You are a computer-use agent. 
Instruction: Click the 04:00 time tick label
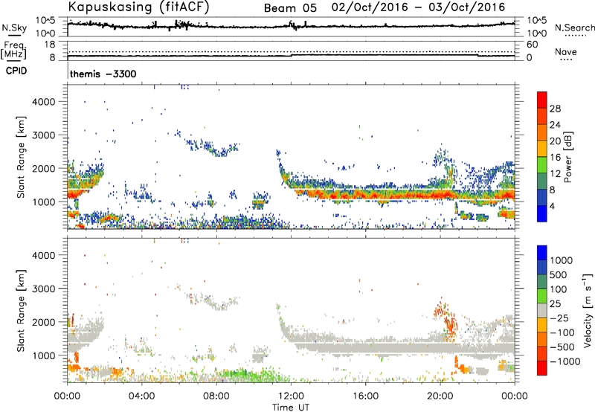point(142,396)
